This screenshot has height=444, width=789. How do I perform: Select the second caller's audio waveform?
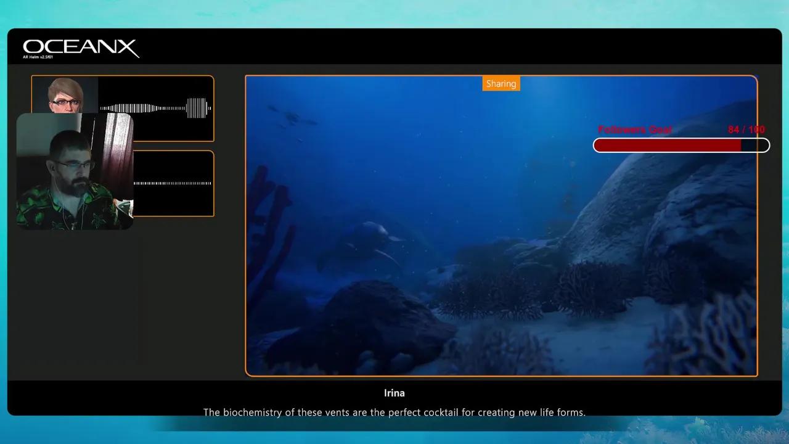(173, 183)
